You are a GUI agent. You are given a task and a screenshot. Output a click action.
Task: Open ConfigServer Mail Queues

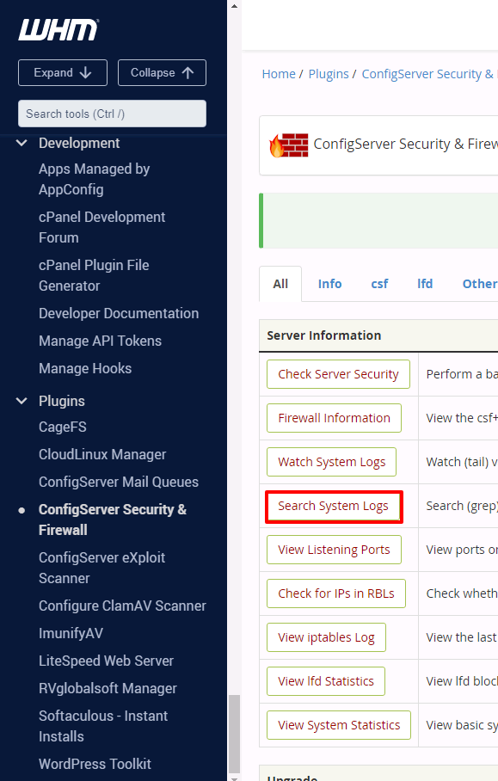pyautogui.click(x=119, y=482)
